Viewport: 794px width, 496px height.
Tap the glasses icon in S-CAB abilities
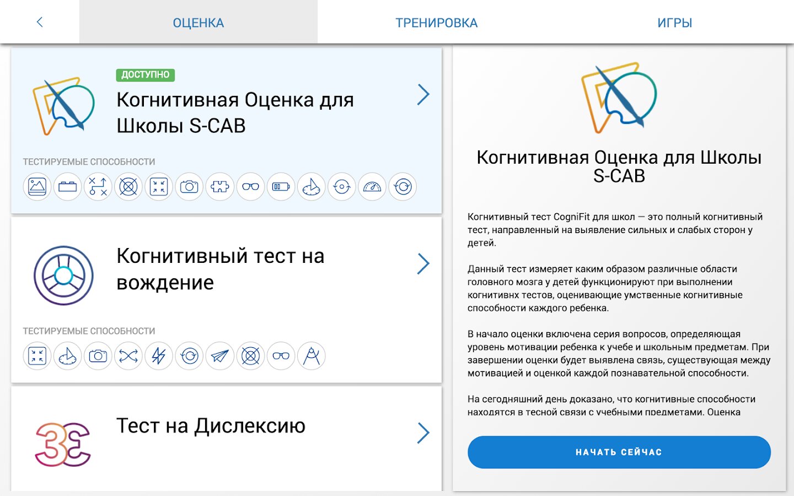[x=250, y=187]
